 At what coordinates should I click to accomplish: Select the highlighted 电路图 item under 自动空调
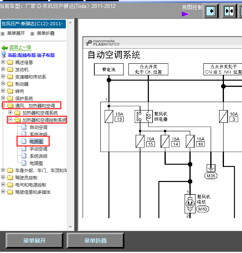point(36,141)
